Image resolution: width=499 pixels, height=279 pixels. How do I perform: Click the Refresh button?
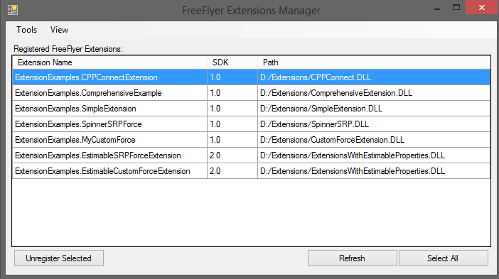tap(352, 258)
